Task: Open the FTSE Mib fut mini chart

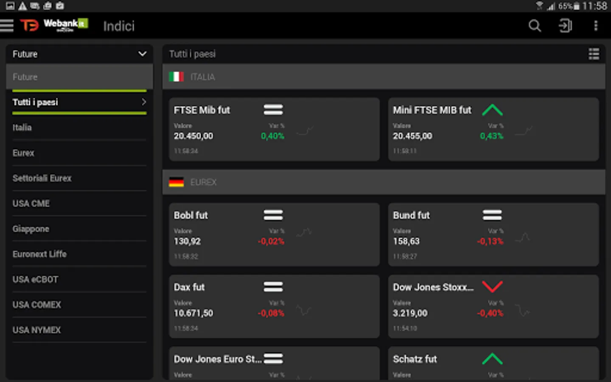Action: (305, 131)
